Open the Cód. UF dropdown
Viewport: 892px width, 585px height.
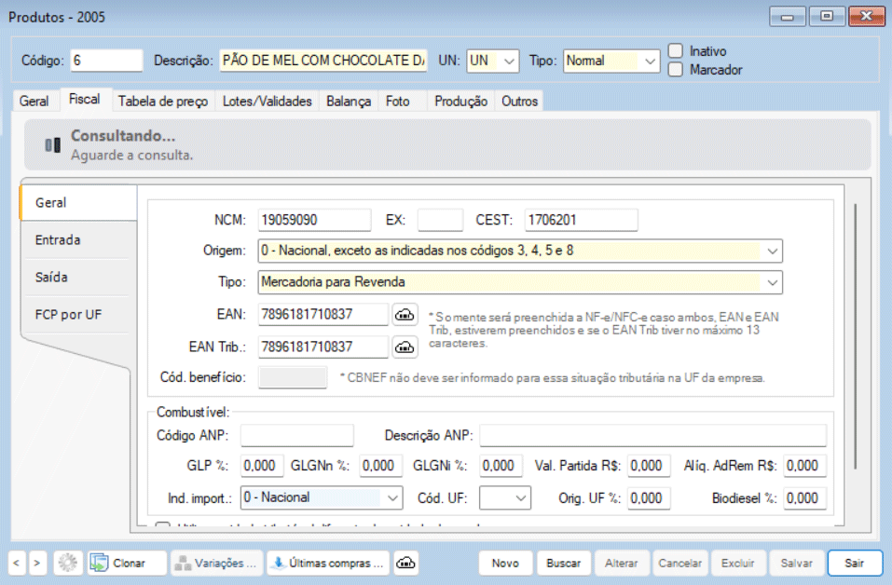coord(520,498)
